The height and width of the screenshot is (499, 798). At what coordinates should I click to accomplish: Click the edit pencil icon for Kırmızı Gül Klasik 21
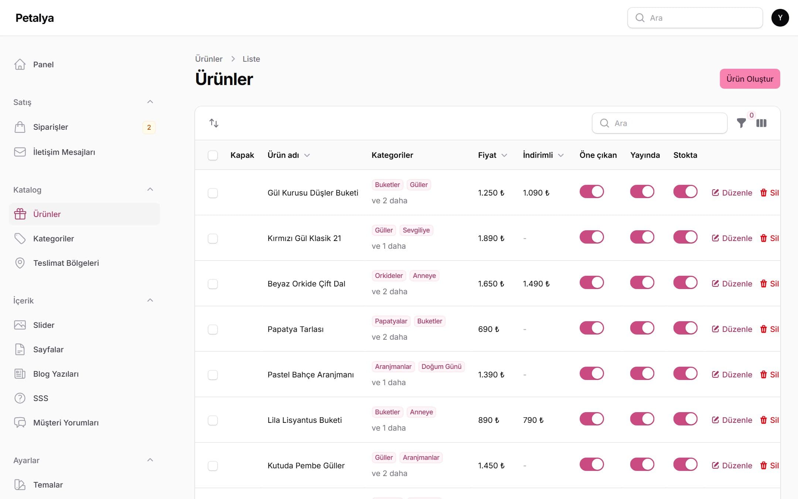click(716, 238)
